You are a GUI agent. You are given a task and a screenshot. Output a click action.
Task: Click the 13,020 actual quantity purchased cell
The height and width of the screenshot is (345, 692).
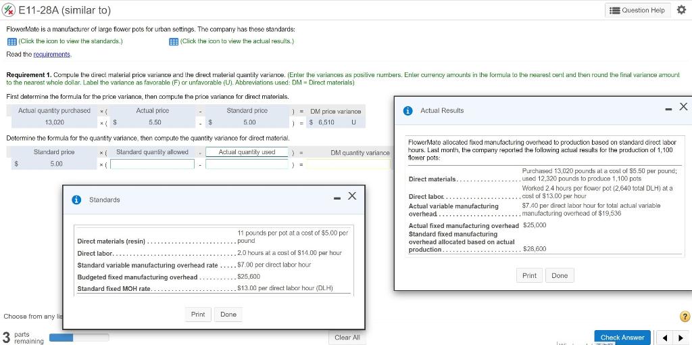54,122
